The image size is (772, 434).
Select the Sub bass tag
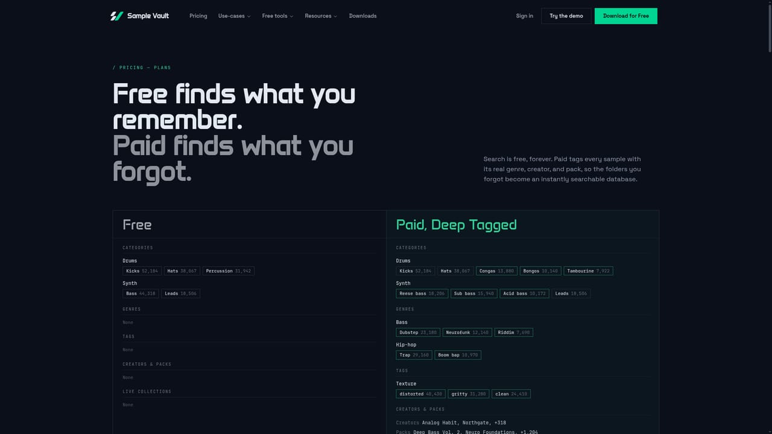[474, 294]
